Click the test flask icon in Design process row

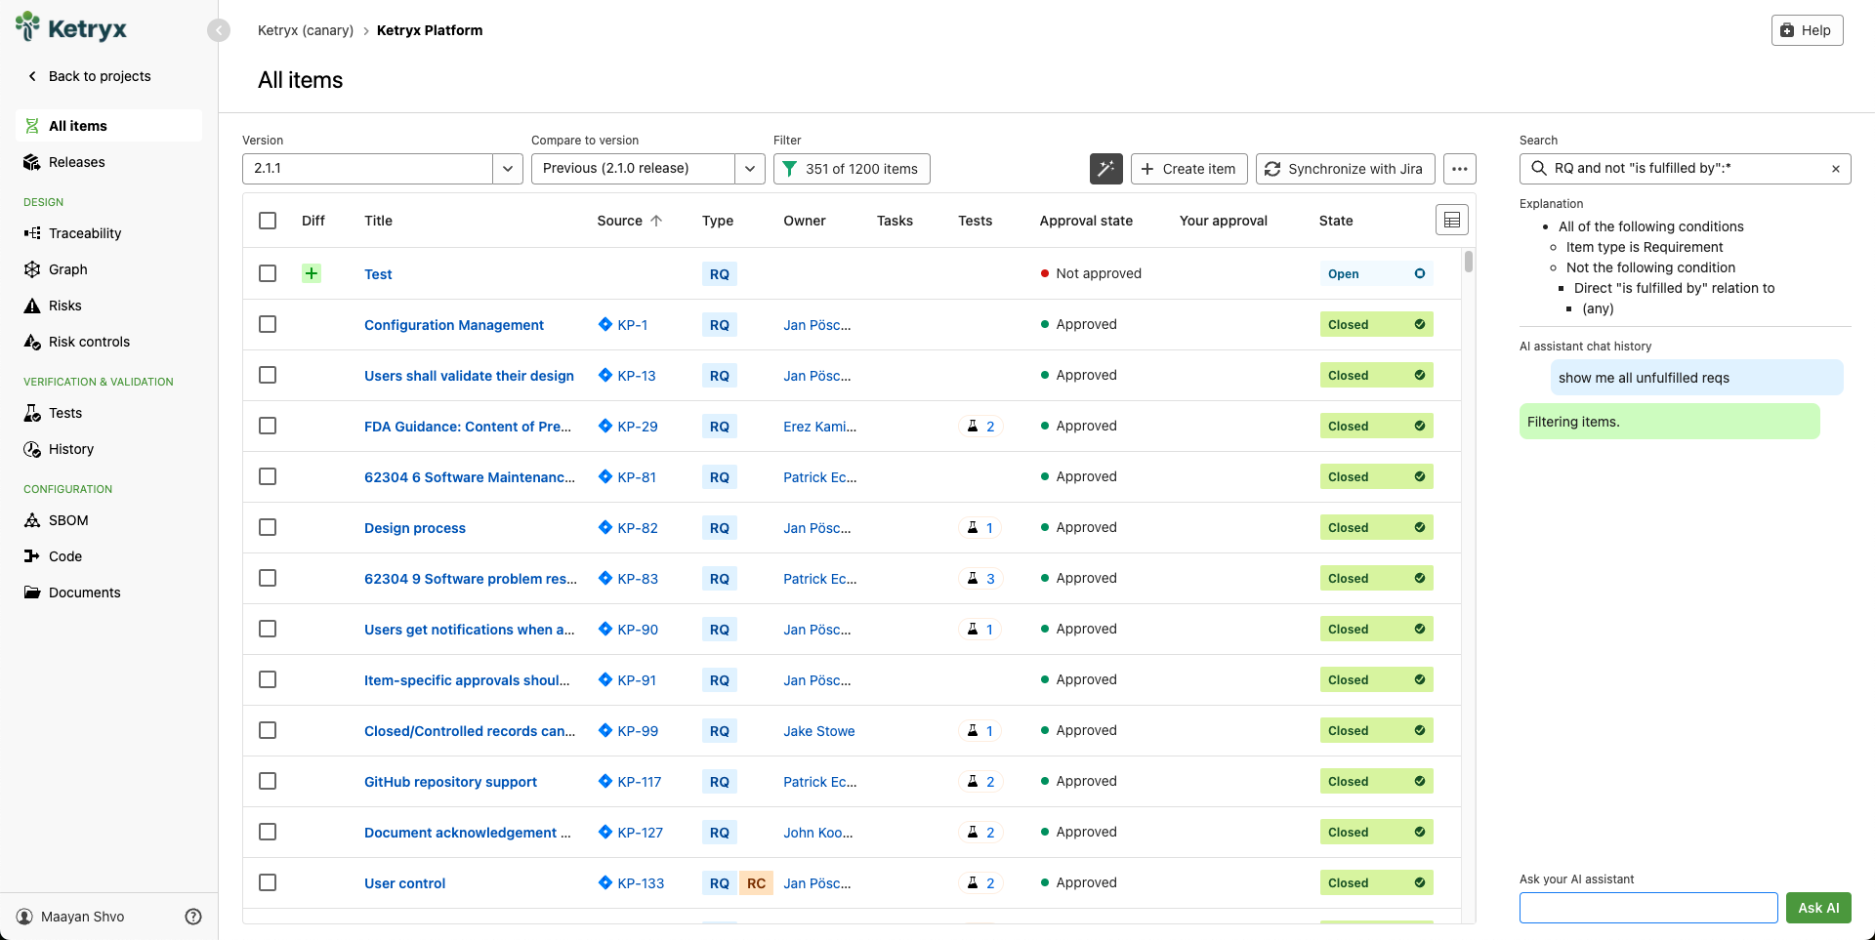tap(973, 528)
